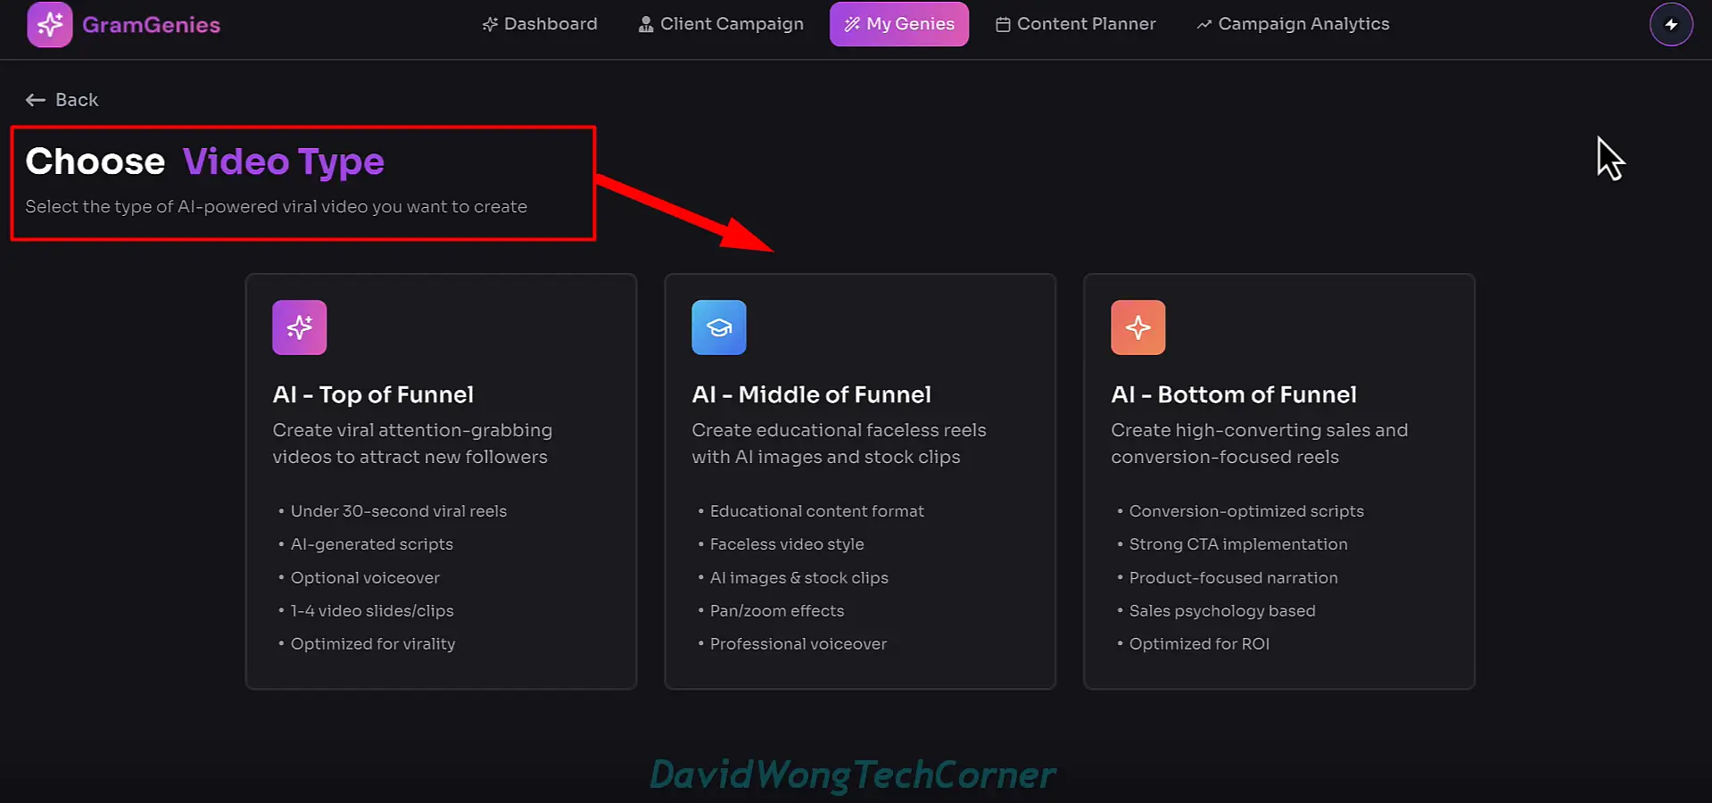Click the Professional voiceover bullet item
The image size is (1712, 803).
(798, 644)
